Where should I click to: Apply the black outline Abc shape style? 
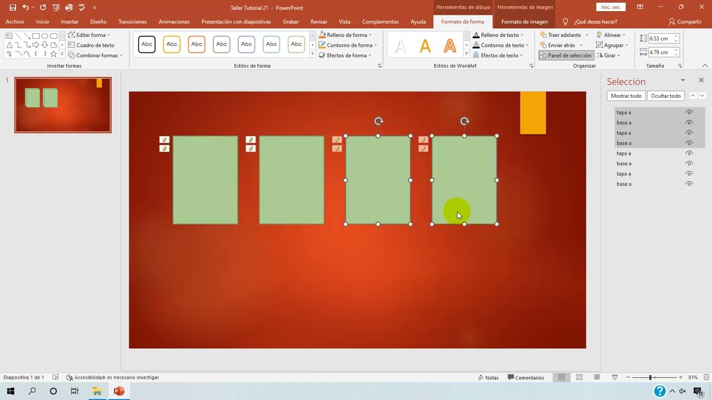pyautogui.click(x=147, y=44)
